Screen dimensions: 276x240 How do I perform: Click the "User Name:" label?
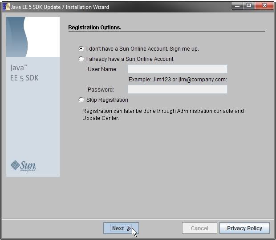[x=102, y=69]
